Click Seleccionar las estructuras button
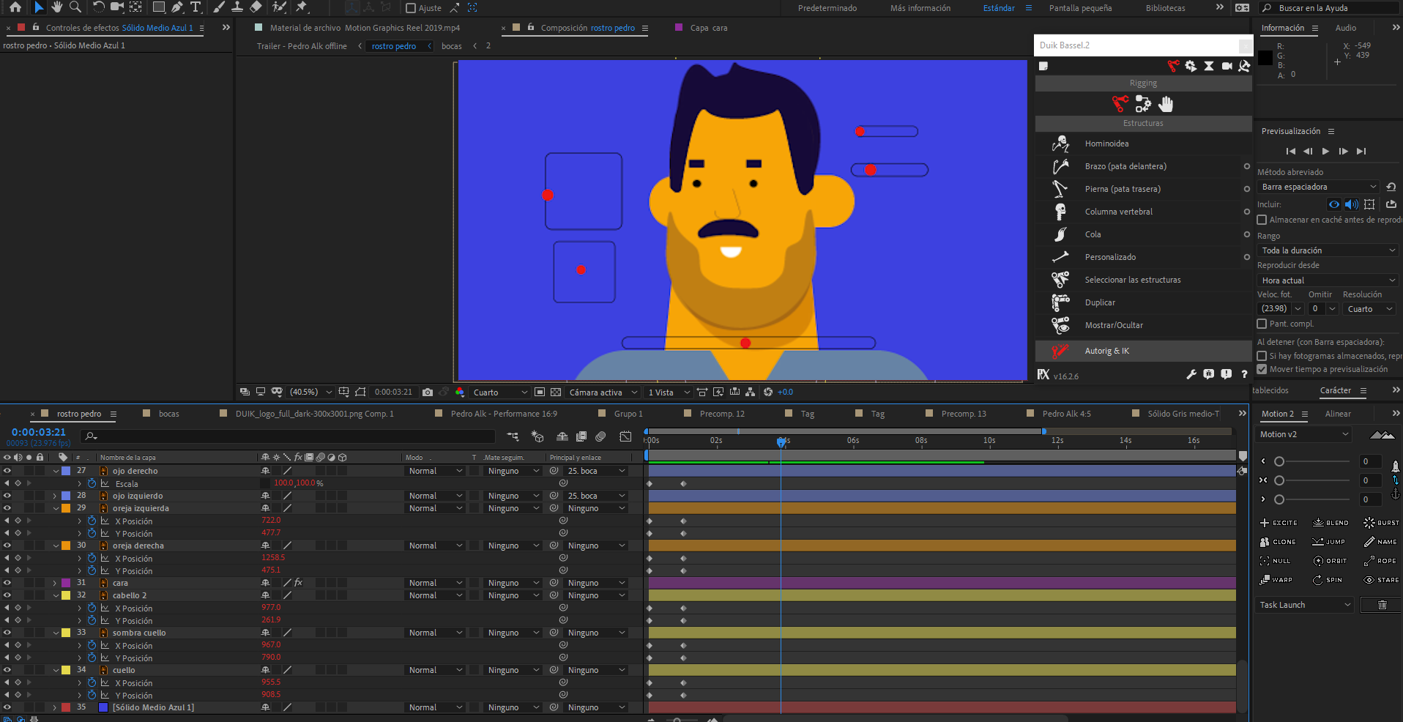The width and height of the screenshot is (1403, 722). click(x=1132, y=280)
